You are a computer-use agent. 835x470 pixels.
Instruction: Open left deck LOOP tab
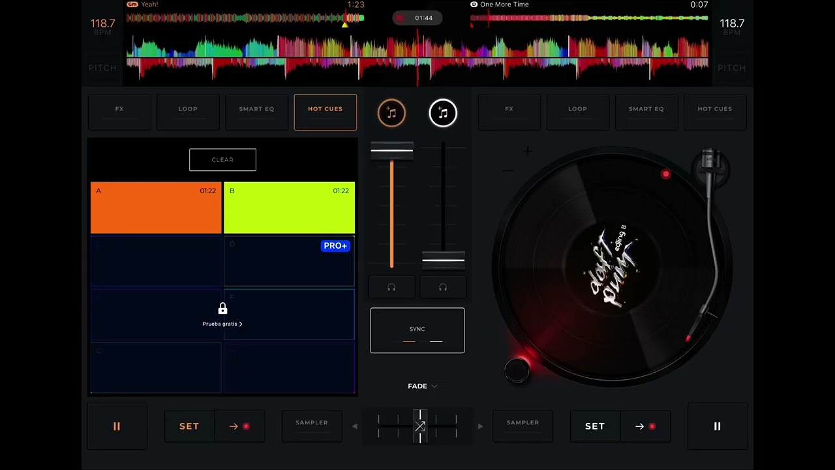click(x=188, y=112)
